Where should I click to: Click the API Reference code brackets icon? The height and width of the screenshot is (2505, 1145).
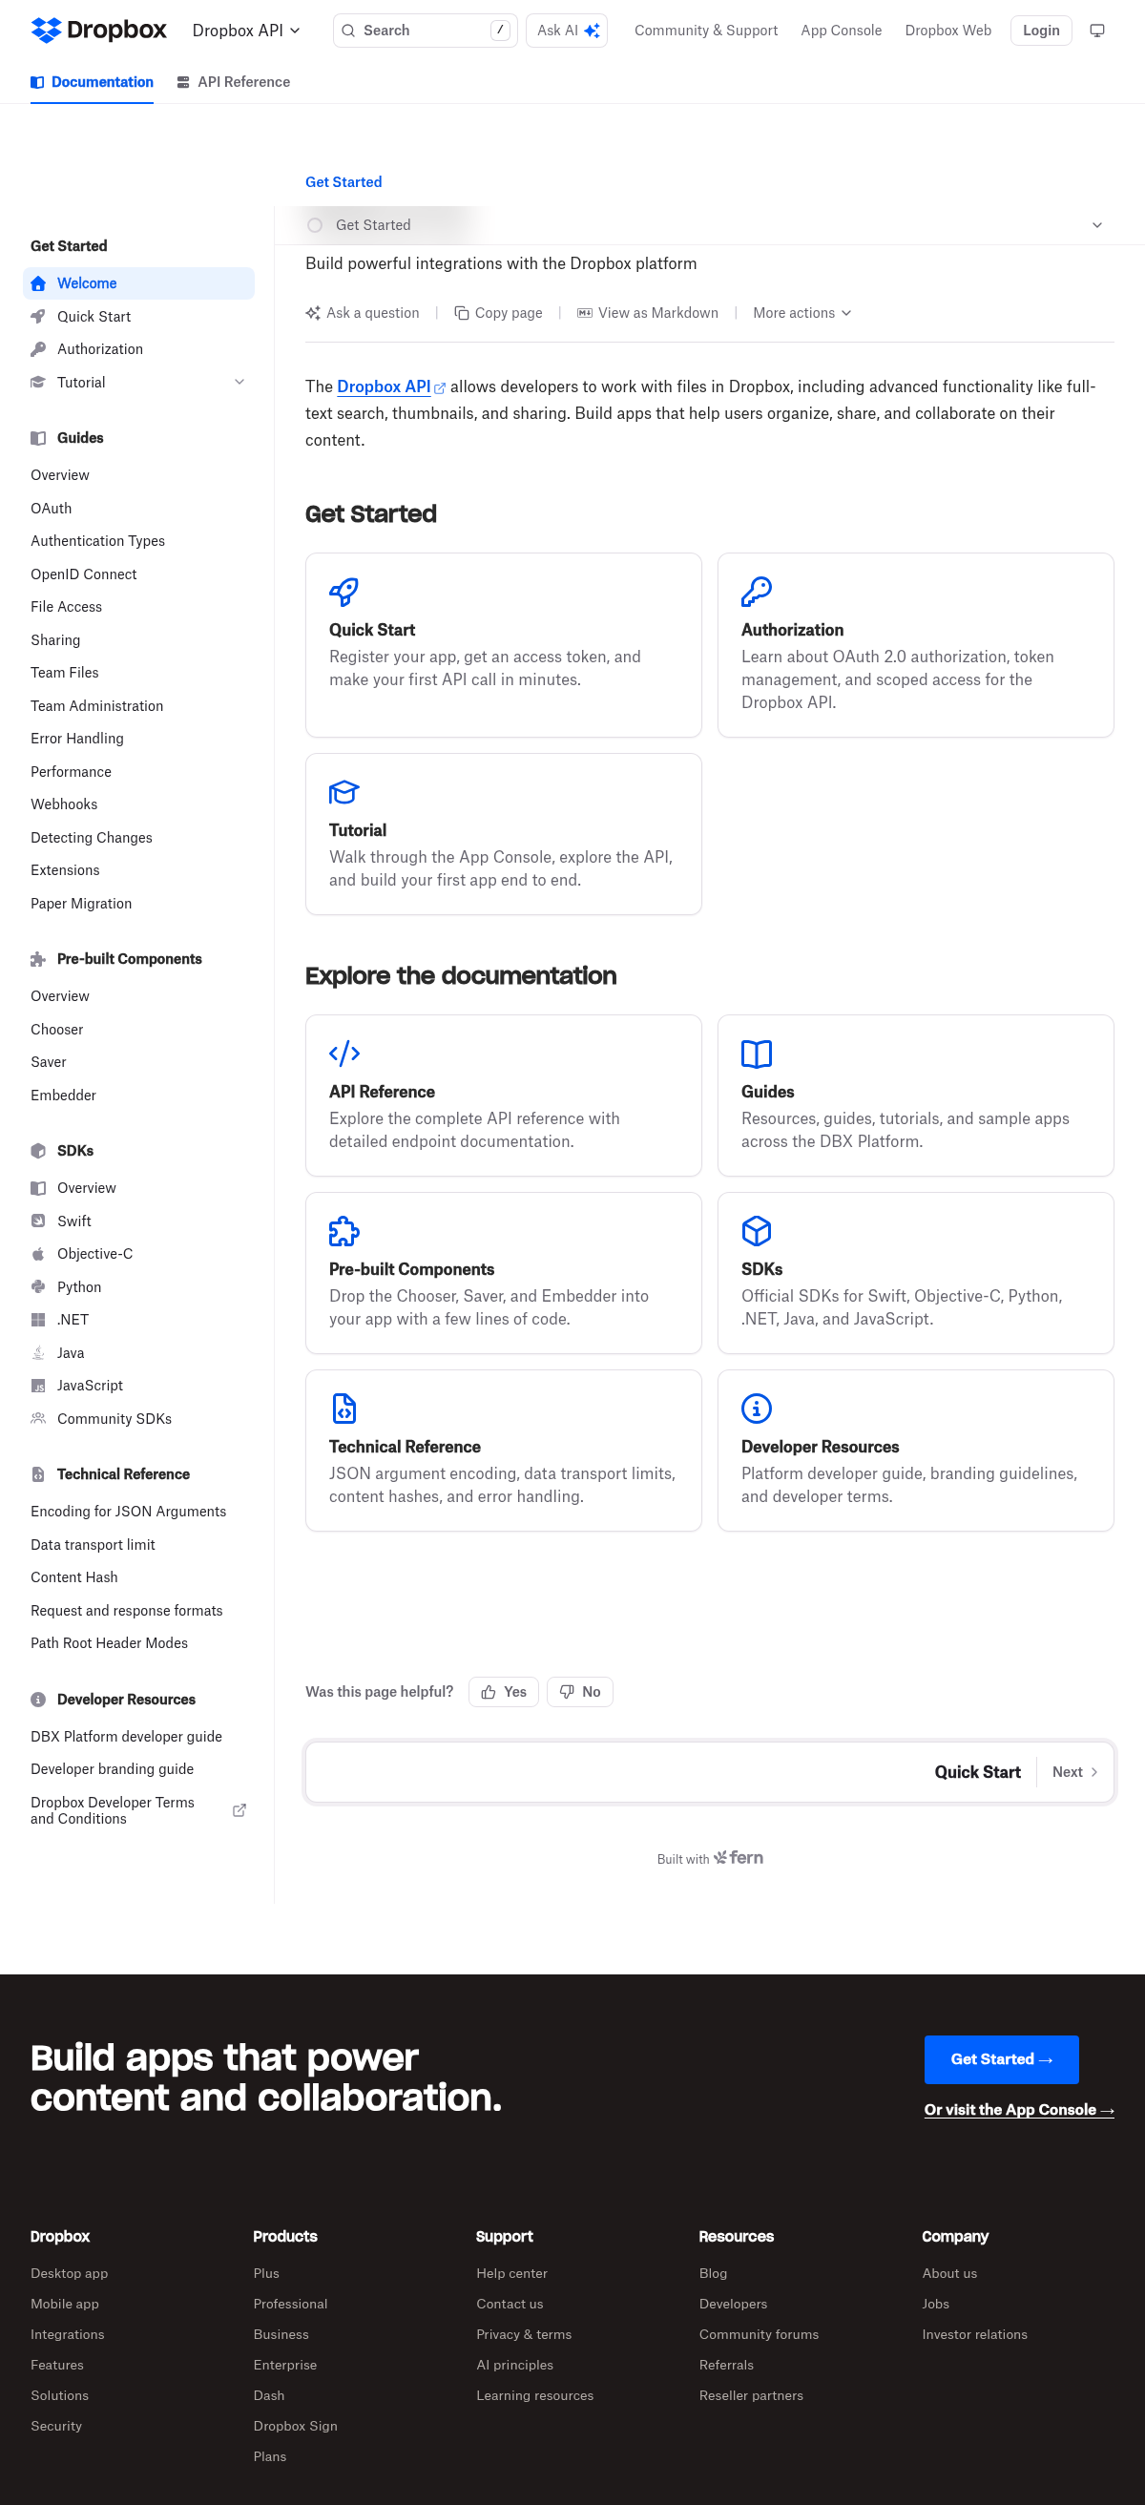click(344, 1054)
